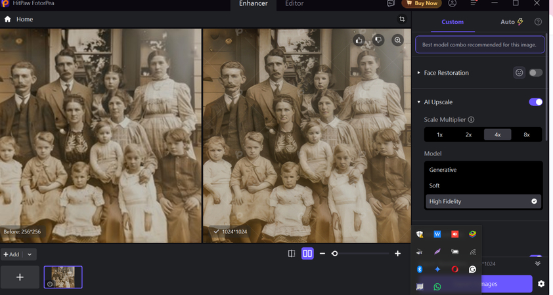Screen dimensions: 553x295
Task: Set scale multiplier to 1x
Action: pos(439,135)
